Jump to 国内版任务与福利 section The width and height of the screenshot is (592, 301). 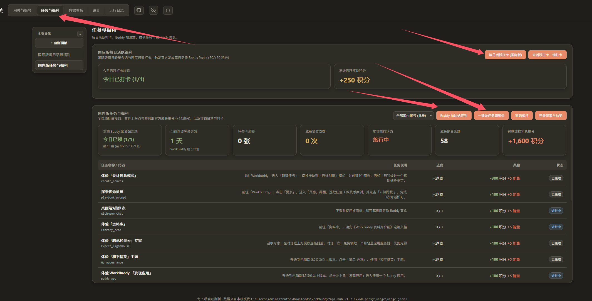point(59,66)
